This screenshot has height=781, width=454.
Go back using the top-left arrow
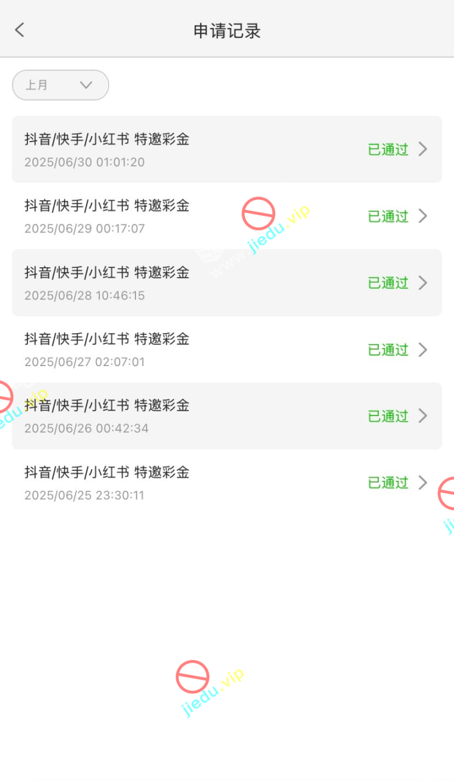20,30
